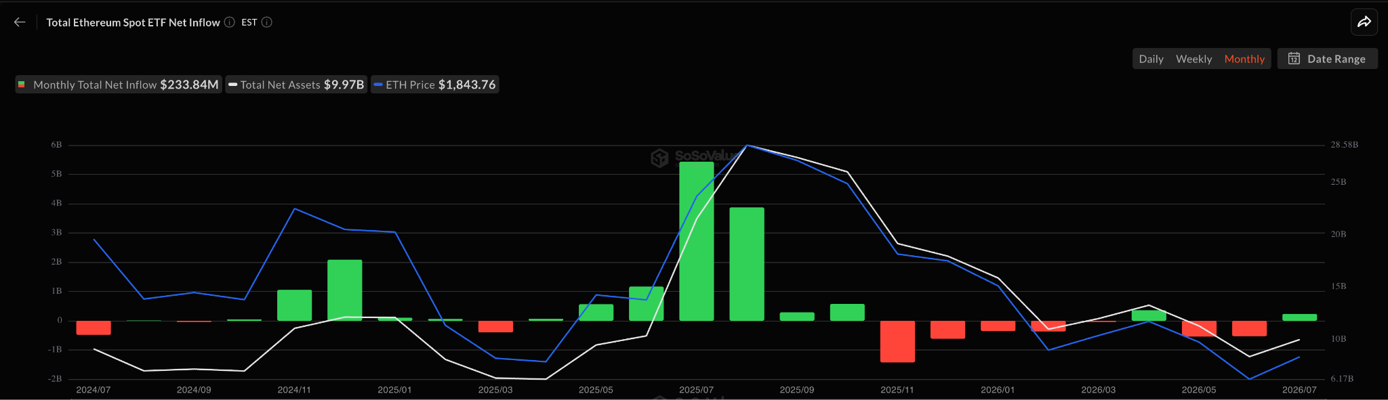The width and height of the screenshot is (1388, 400).
Task: Toggle Monthly Total Net Inflow series legend
Action: click(119, 85)
